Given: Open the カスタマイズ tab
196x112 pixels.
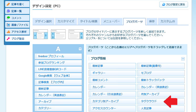Looking at the screenshot, I should (66, 22).
